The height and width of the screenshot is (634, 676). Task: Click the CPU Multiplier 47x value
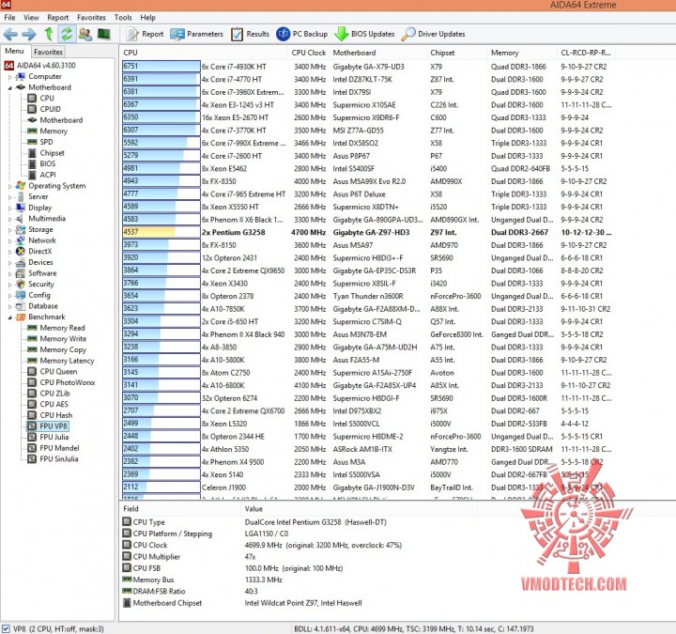point(250,557)
